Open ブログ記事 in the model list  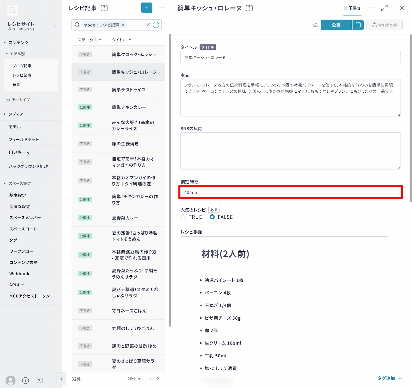pyautogui.click(x=22, y=66)
